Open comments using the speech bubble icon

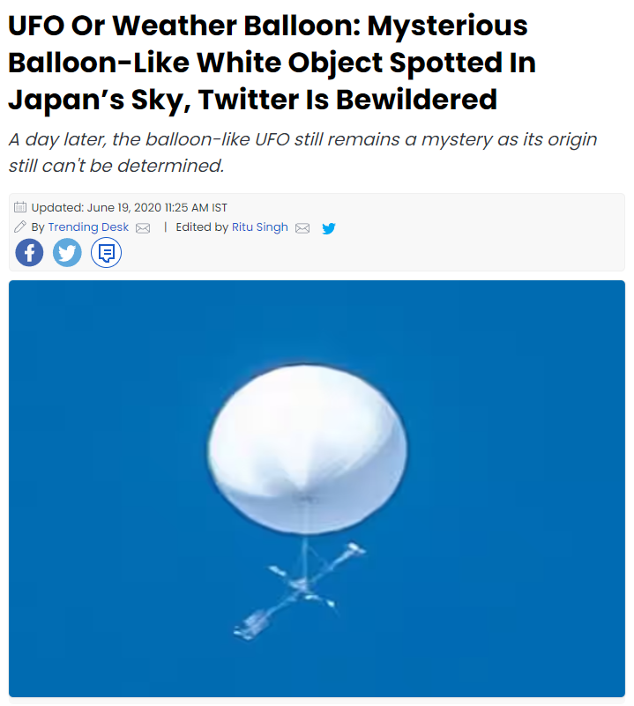[x=107, y=253]
